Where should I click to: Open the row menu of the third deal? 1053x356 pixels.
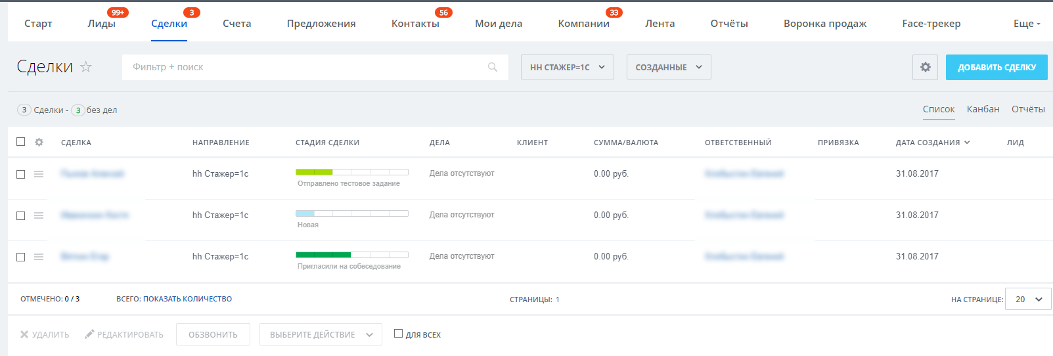39,257
